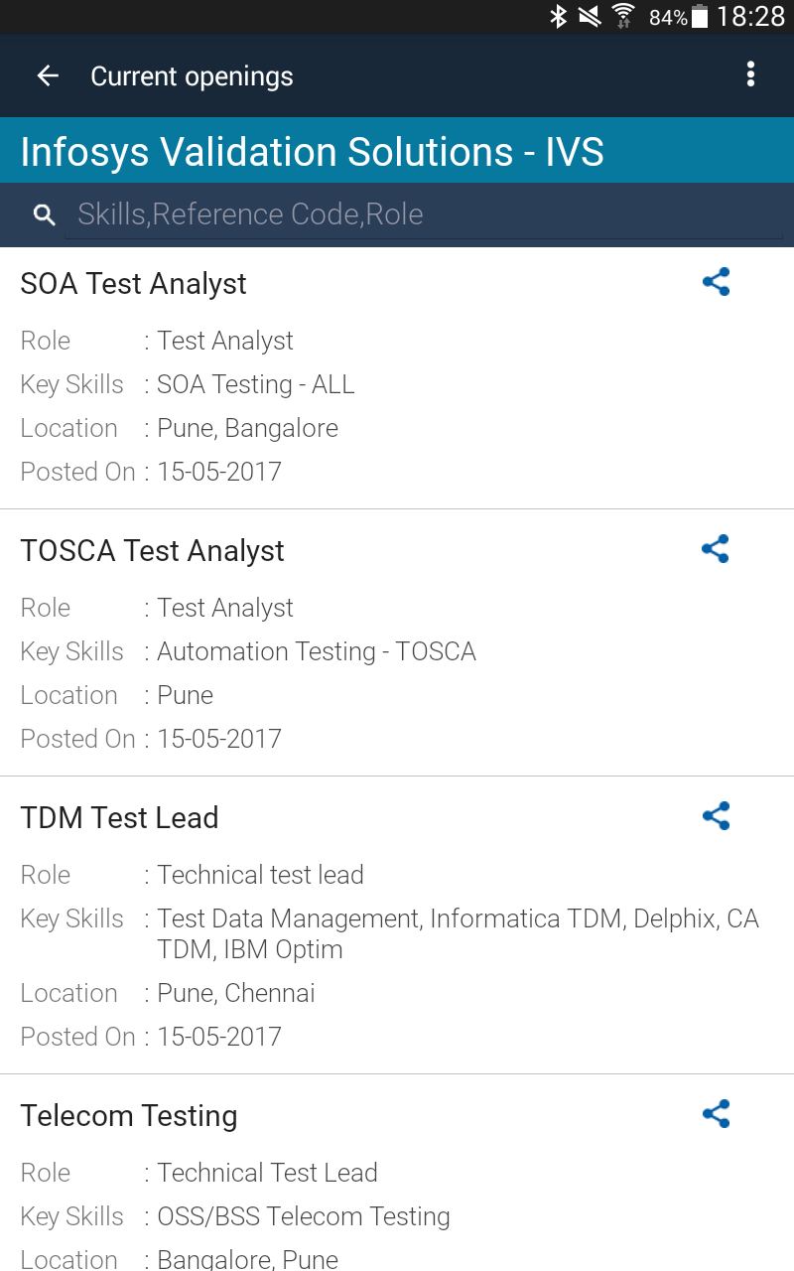The image size is (794, 1271).
Task: Select the Current openings header title
Action: [x=192, y=76]
